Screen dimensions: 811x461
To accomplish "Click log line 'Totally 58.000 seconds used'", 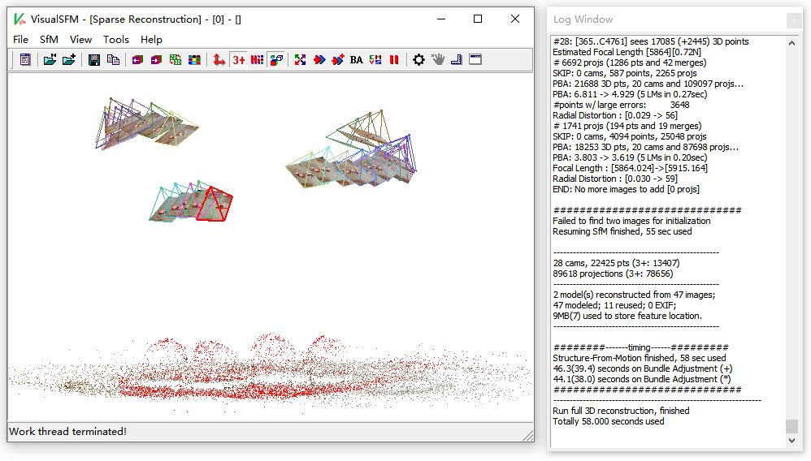I will 608,422.
